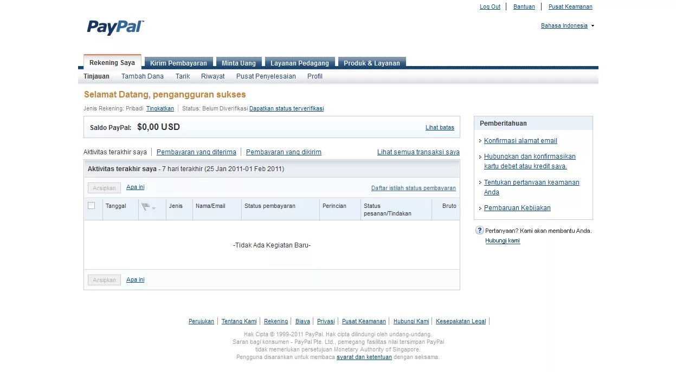This screenshot has height=372, width=676.
Task: Click the upper Arsipkan button
Action: [x=104, y=188]
